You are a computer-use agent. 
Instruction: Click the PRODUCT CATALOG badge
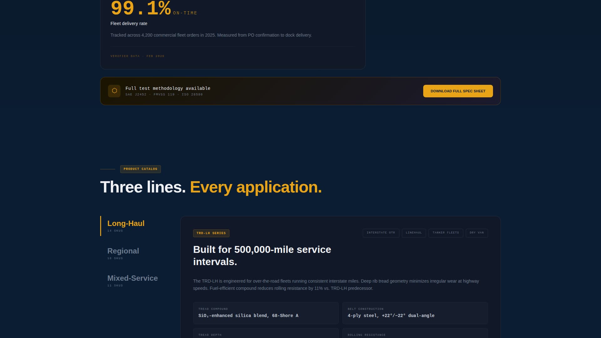click(140, 169)
